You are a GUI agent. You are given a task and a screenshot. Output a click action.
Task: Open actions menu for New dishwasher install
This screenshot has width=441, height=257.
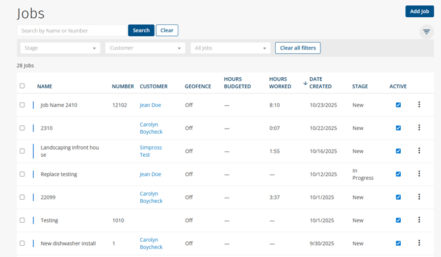pos(419,243)
